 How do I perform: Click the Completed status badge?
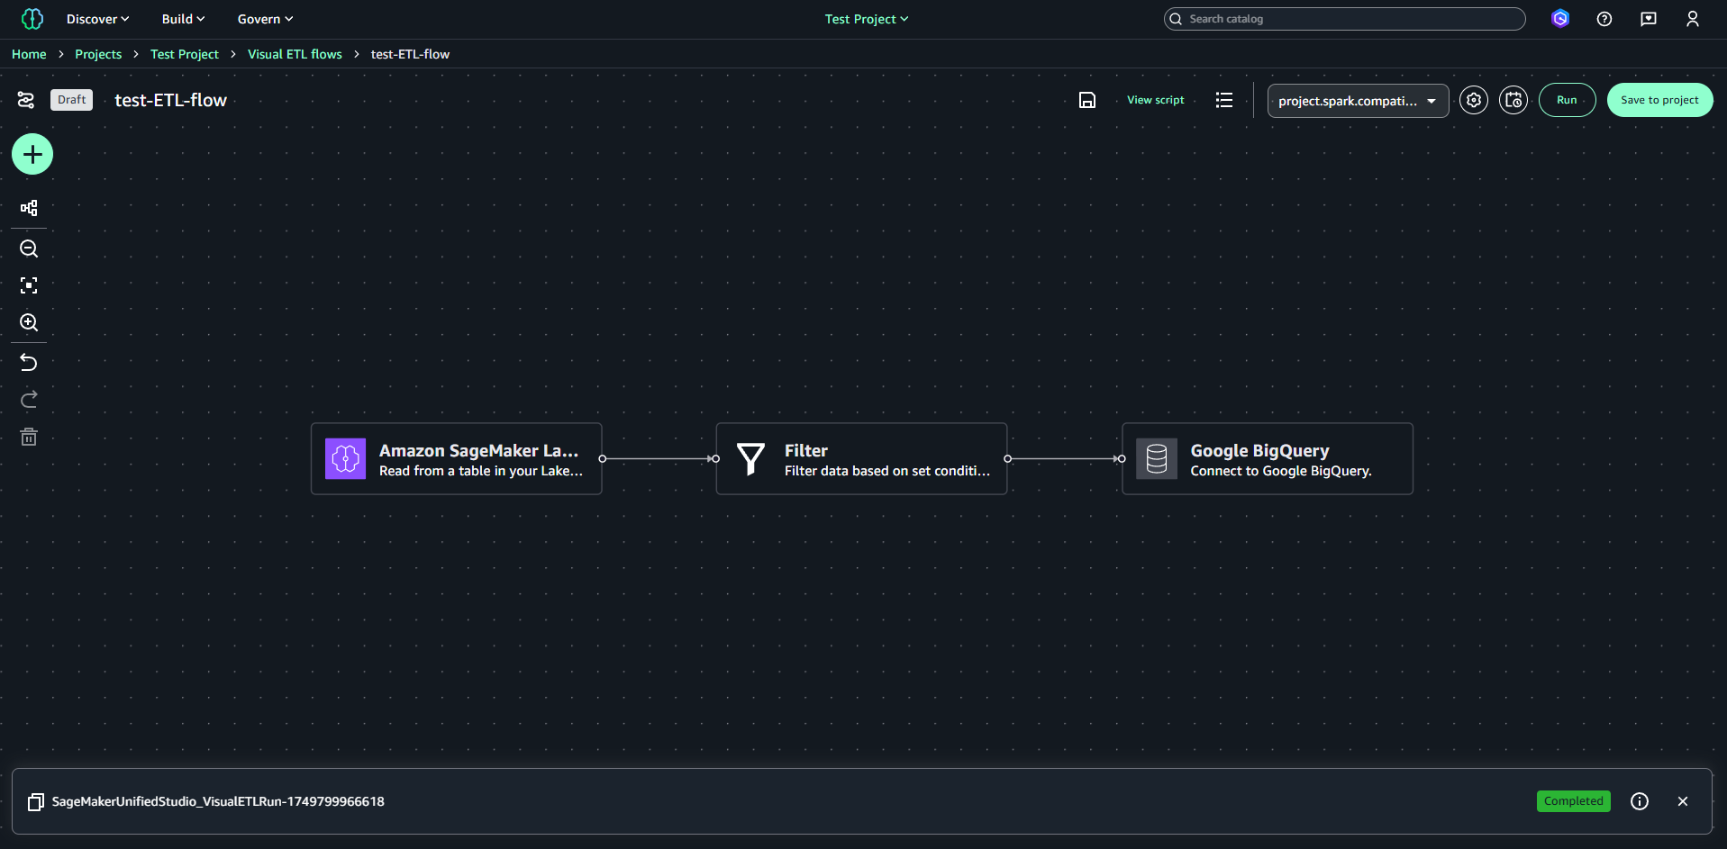1573,801
